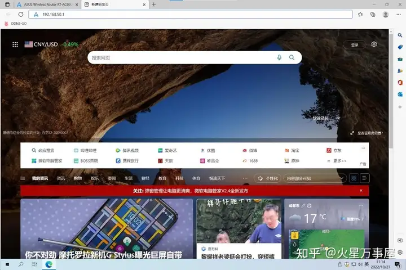Image resolution: width=406 pixels, height=270 pixels.
Task: Select the 我的资讯 feed tab
Action: tap(40, 178)
